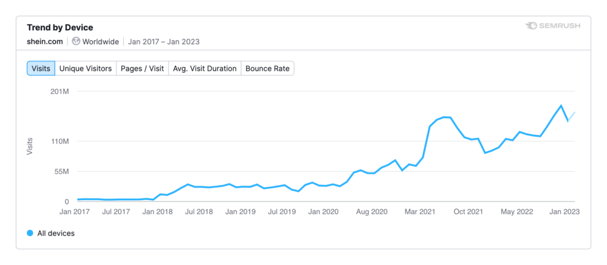The width and height of the screenshot is (607, 265).
Task: Click the Jan 2017 x-axis label
Action: pyautogui.click(x=74, y=212)
